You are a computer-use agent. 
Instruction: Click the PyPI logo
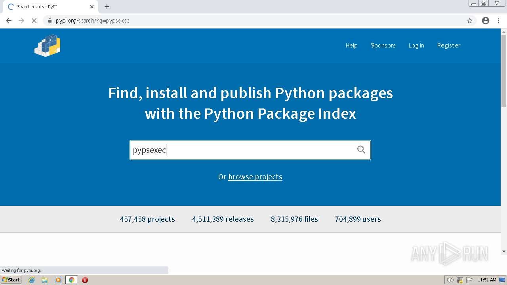click(x=48, y=46)
